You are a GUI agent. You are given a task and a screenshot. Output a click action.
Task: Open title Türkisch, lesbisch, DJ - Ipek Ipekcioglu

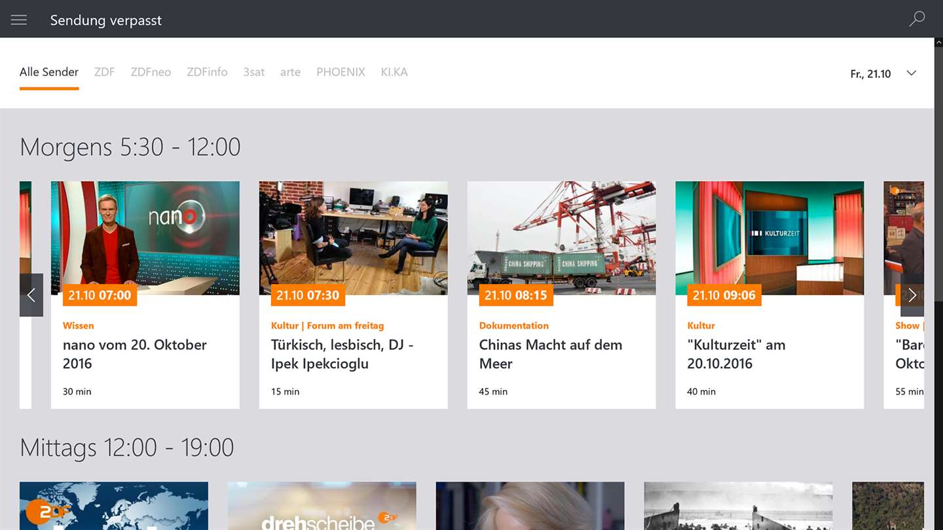point(342,354)
